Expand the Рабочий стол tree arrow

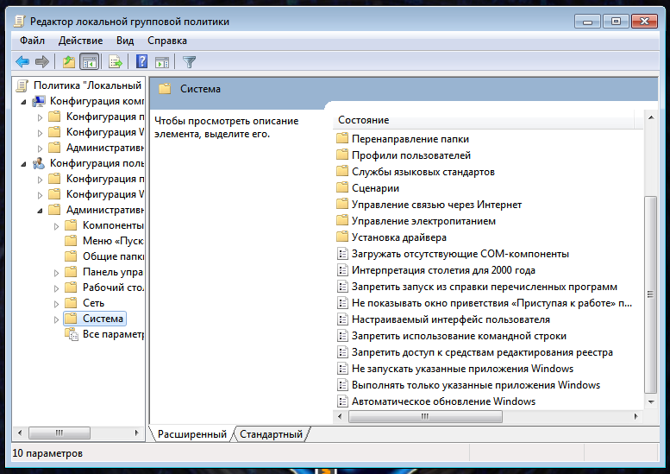pyautogui.click(x=56, y=288)
